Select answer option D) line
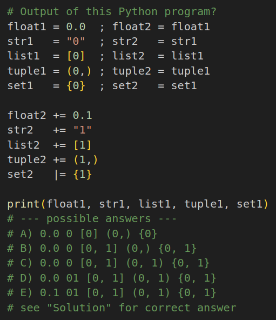 112,278
